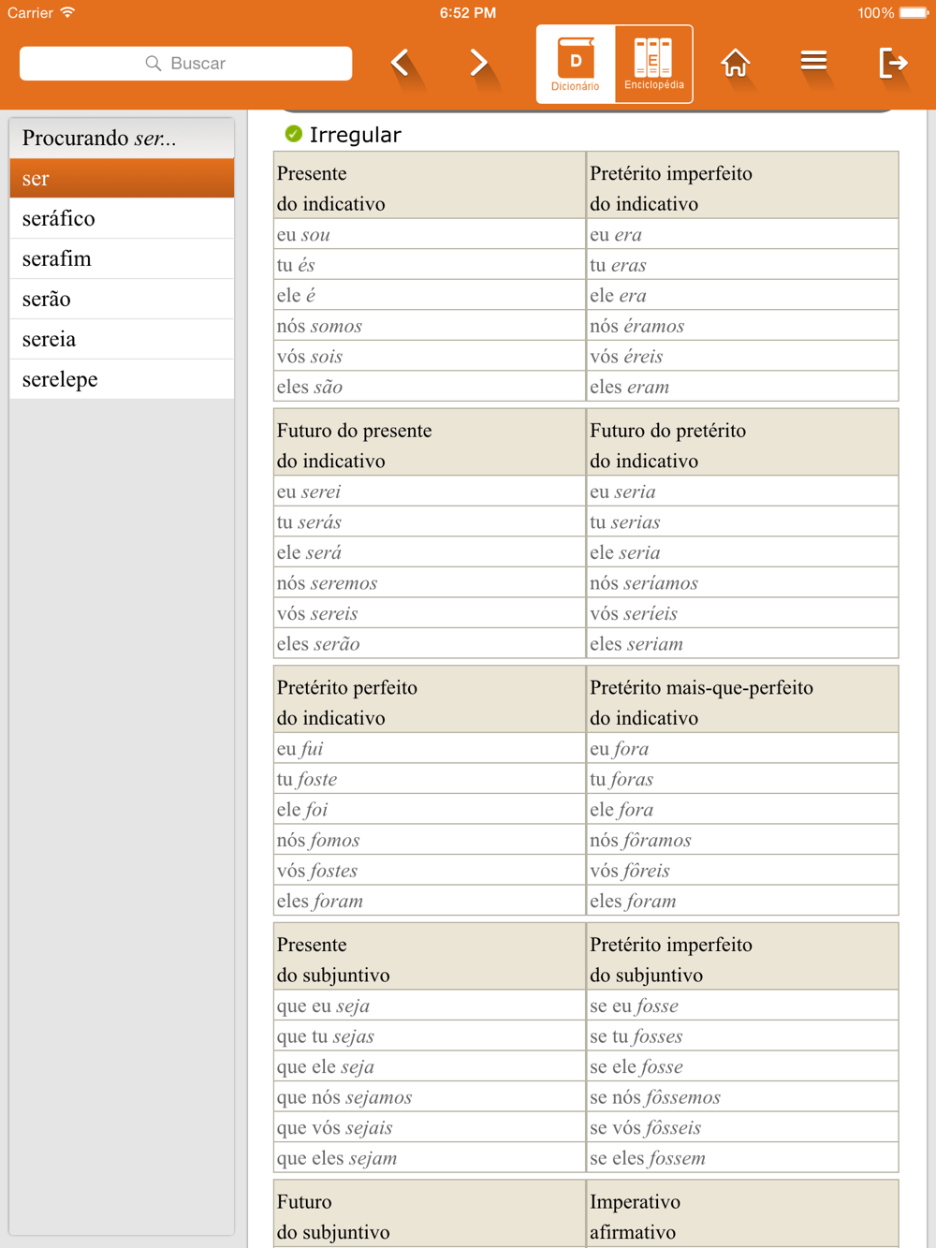This screenshot has height=1248, width=936.
Task: Select 'serelepe' in the results list
Action: (x=122, y=379)
